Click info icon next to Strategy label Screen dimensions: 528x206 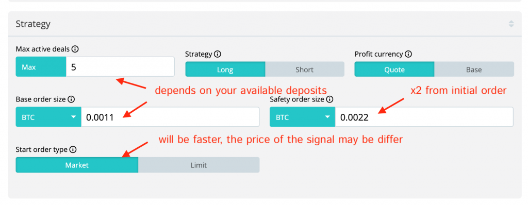[x=218, y=54]
